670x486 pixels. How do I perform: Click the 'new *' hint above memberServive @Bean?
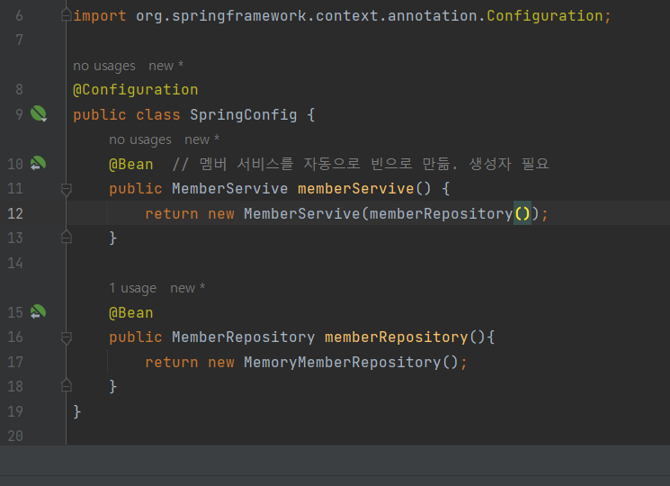(x=201, y=139)
